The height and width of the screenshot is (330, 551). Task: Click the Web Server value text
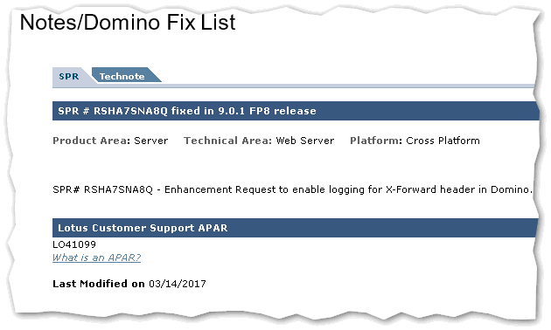point(305,141)
